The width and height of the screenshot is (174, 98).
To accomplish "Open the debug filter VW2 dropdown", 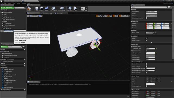I will point(83,8).
